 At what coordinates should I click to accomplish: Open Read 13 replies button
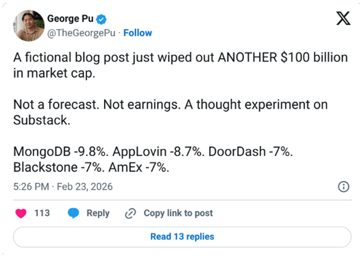click(x=181, y=236)
